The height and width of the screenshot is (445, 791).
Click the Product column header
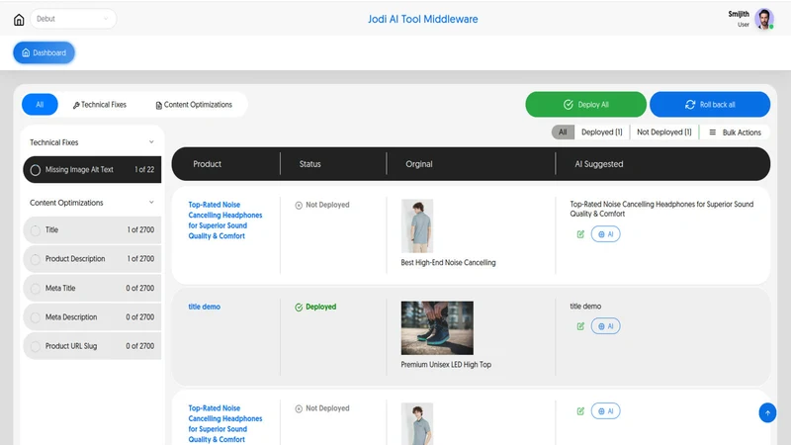pyautogui.click(x=207, y=164)
